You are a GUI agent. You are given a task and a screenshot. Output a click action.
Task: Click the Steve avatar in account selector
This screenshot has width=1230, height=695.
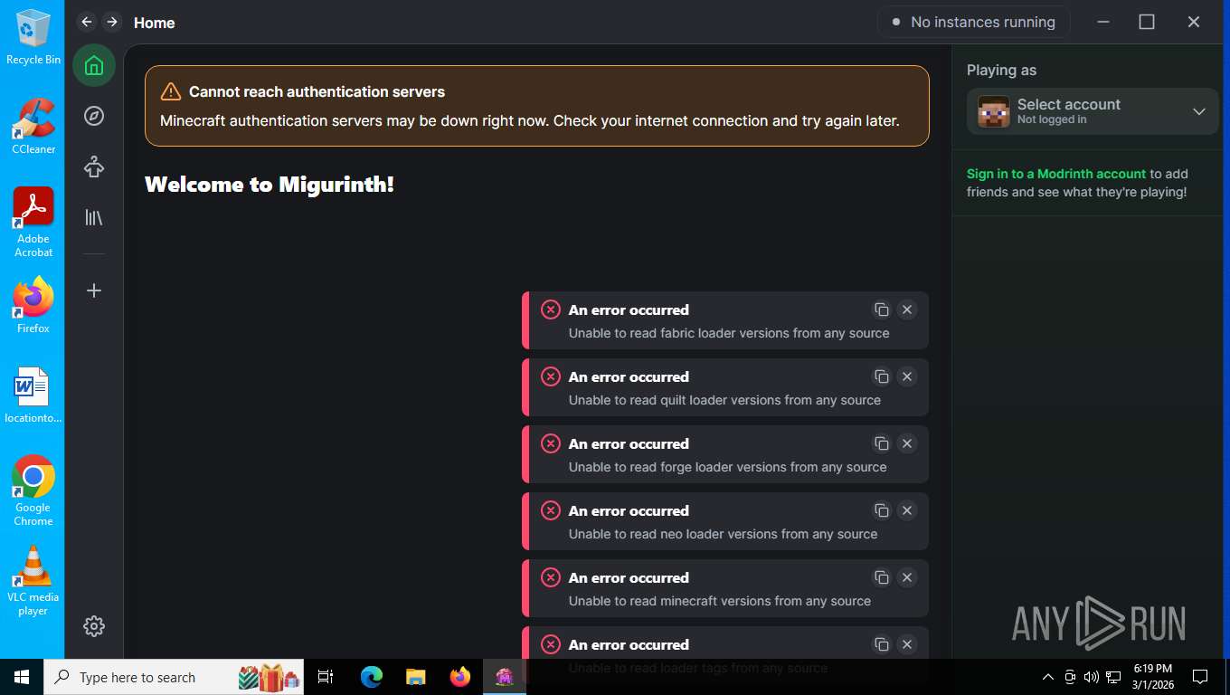[x=994, y=111]
